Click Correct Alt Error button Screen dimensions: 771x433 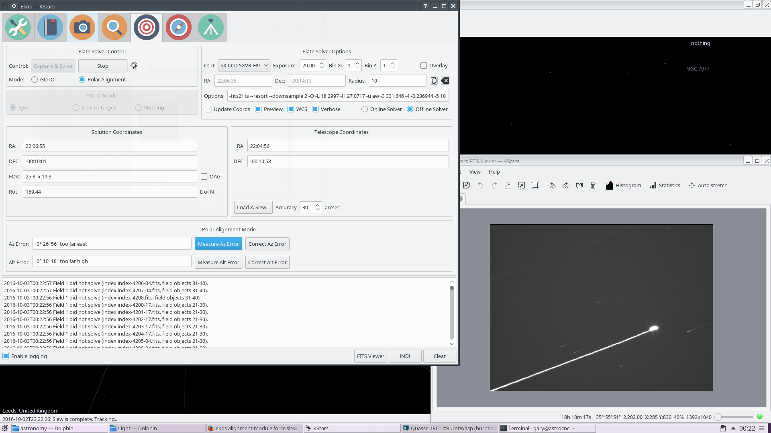pos(267,262)
